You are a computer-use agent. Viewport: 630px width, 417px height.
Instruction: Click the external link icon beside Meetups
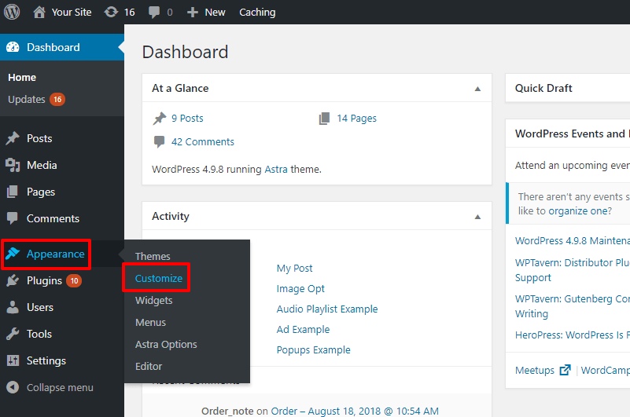pyautogui.click(x=566, y=370)
